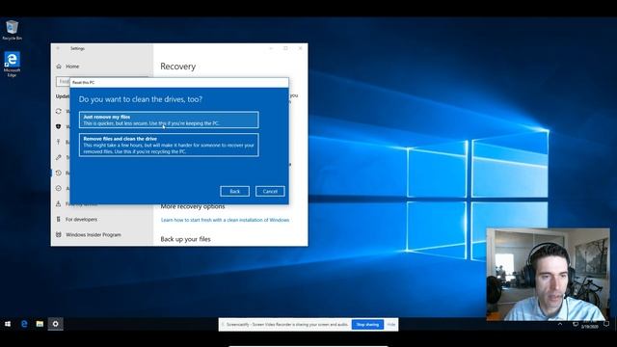This screenshot has width=617, height=347.
Task: Open Windows Insider Program settings page
Action: pyautogui.click(x=94, y=234)
